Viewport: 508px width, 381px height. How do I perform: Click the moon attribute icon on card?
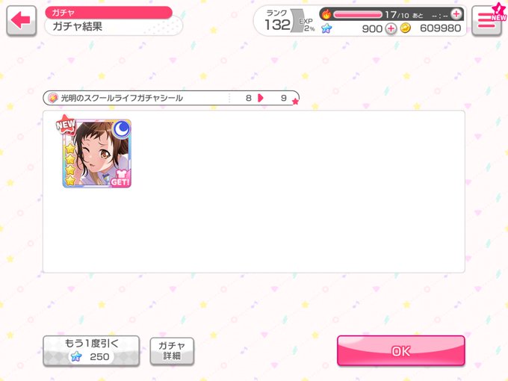coord(122,129)
